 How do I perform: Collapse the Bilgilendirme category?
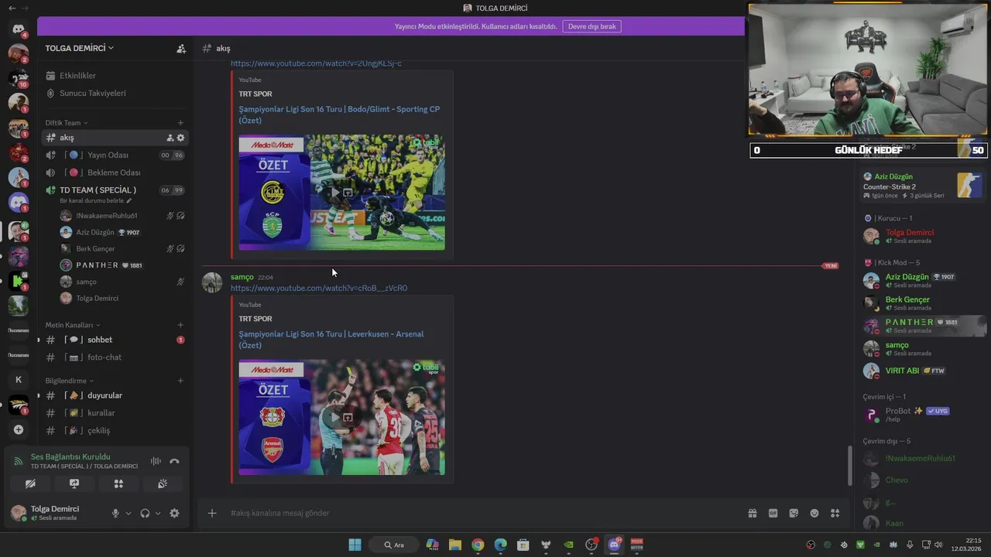pyautogui.click(x=69, y=381)
